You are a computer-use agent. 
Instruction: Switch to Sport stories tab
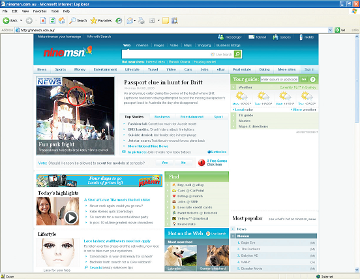[218, 117]
